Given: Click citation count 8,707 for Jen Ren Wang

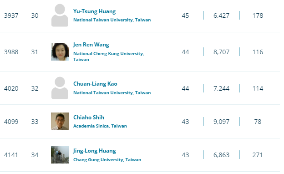Looking at the screenshot, I should tap(221, 52).
